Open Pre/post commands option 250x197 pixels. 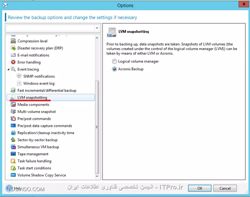(x=34, y=119)
